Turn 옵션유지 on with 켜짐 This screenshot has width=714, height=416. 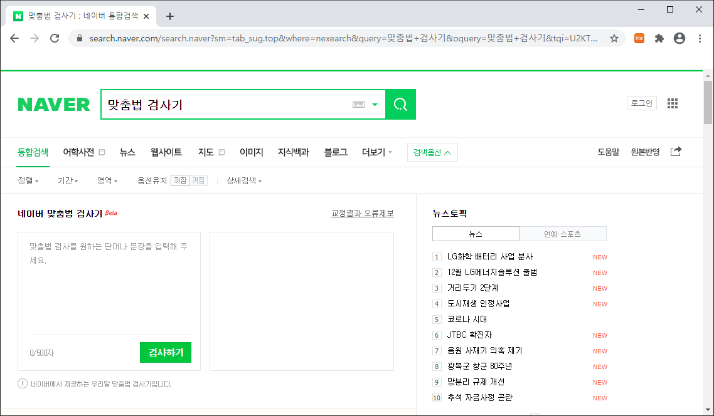click(198, 180)
